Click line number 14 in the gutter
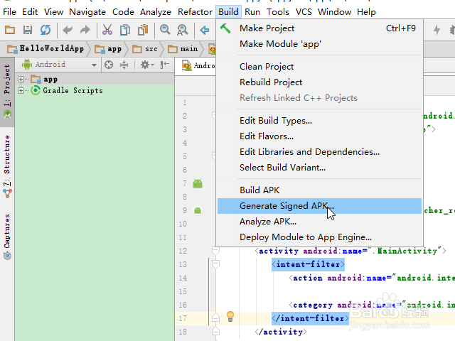 (183, 278)
